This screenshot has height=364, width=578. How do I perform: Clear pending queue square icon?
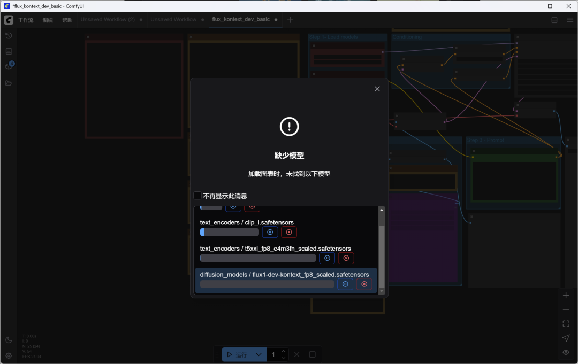(x=312, y=354)
